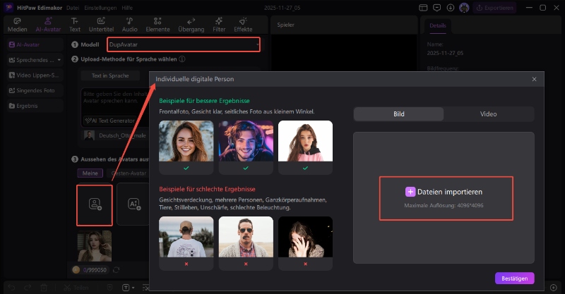Click the plus circle icon at bottom right

(554, 288)
